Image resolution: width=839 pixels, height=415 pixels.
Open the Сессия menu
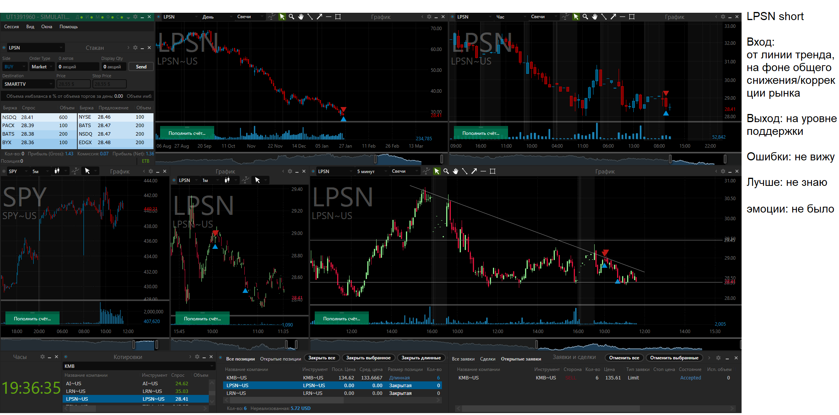coord(11,27)
